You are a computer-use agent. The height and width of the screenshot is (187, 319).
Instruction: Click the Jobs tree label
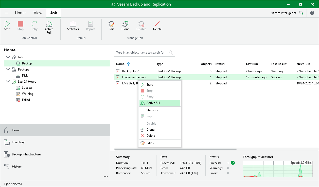[21, 57]
